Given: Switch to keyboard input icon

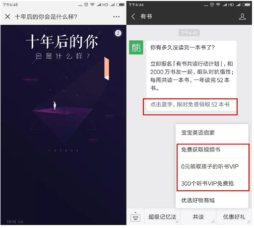Looking at the screenshot, I should pyautogui.click(x=135, y=217).
